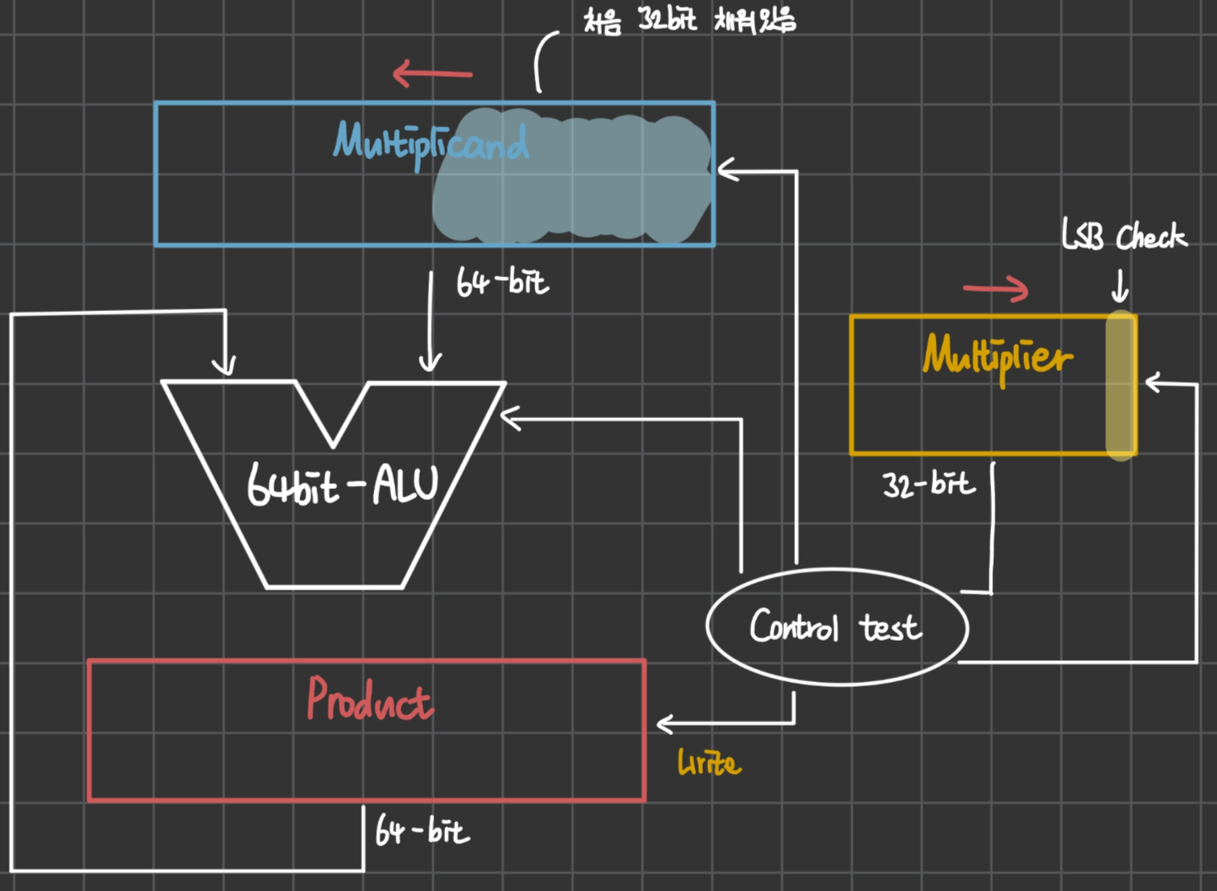Click the Control test ellipse

click(837, 626)
